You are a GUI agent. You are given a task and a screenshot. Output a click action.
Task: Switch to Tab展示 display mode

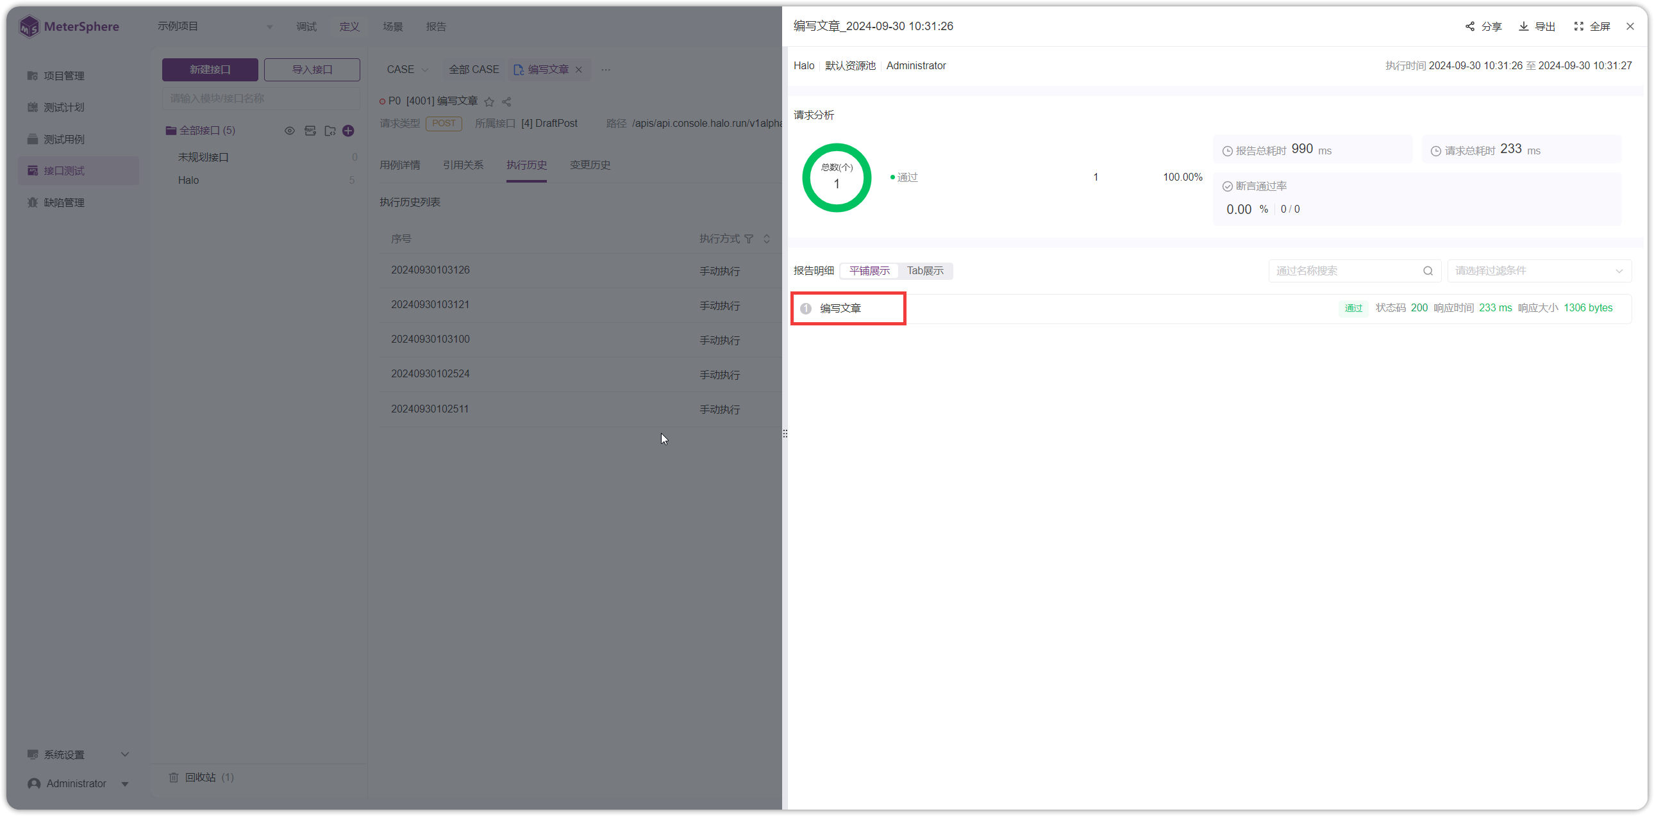[924, 271]
